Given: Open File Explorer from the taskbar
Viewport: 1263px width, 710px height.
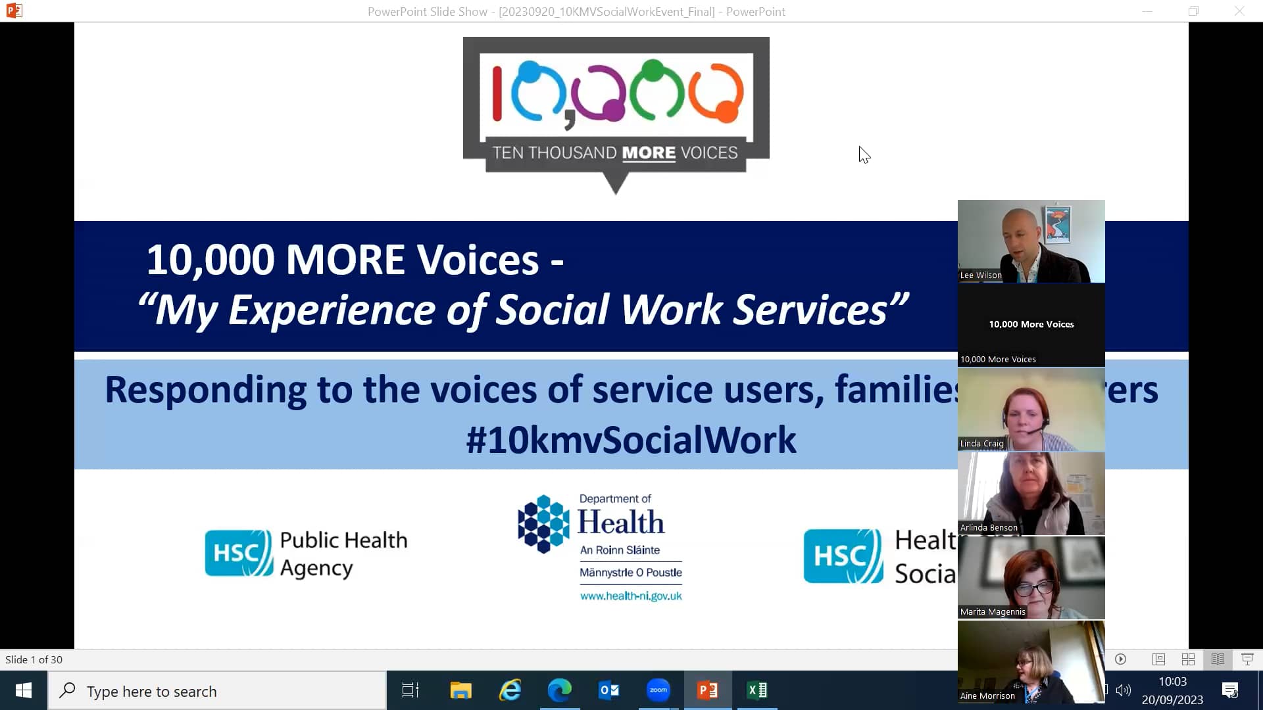Looking at the screenshot, I should [461, 690].
